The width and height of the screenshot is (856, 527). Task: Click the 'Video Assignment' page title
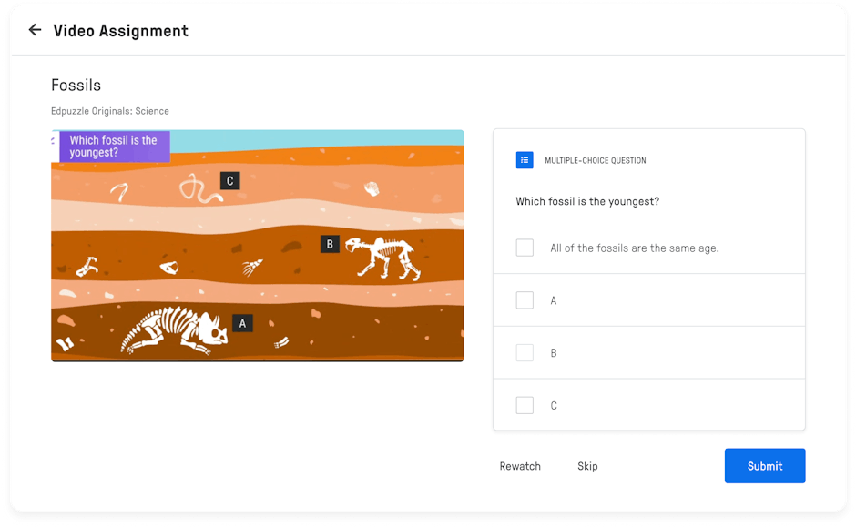pyautogui.click(x=121, y=31)
